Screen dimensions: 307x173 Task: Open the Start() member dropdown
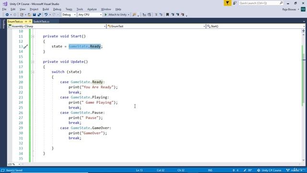tap(256, 26)
